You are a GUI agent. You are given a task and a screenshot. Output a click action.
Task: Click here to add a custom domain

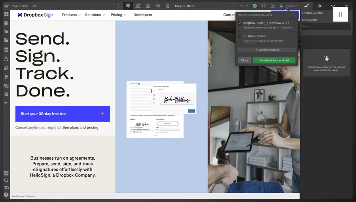[249, 41]
